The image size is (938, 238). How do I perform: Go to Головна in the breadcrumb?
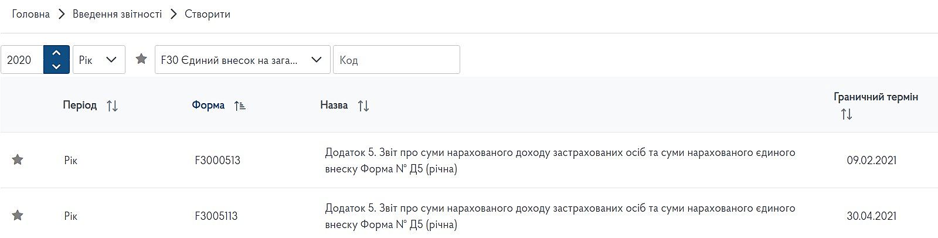point(30,14)
